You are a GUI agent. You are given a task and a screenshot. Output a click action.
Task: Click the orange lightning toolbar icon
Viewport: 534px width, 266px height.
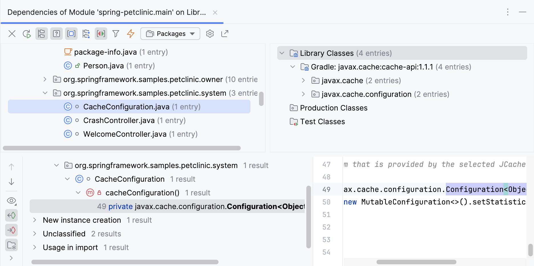coord(130,34)
